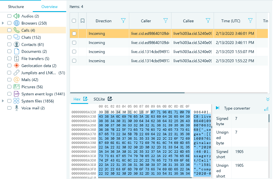Click the bookmark column header icon
Screen dimensions: 273x179
tap(82, 21)
